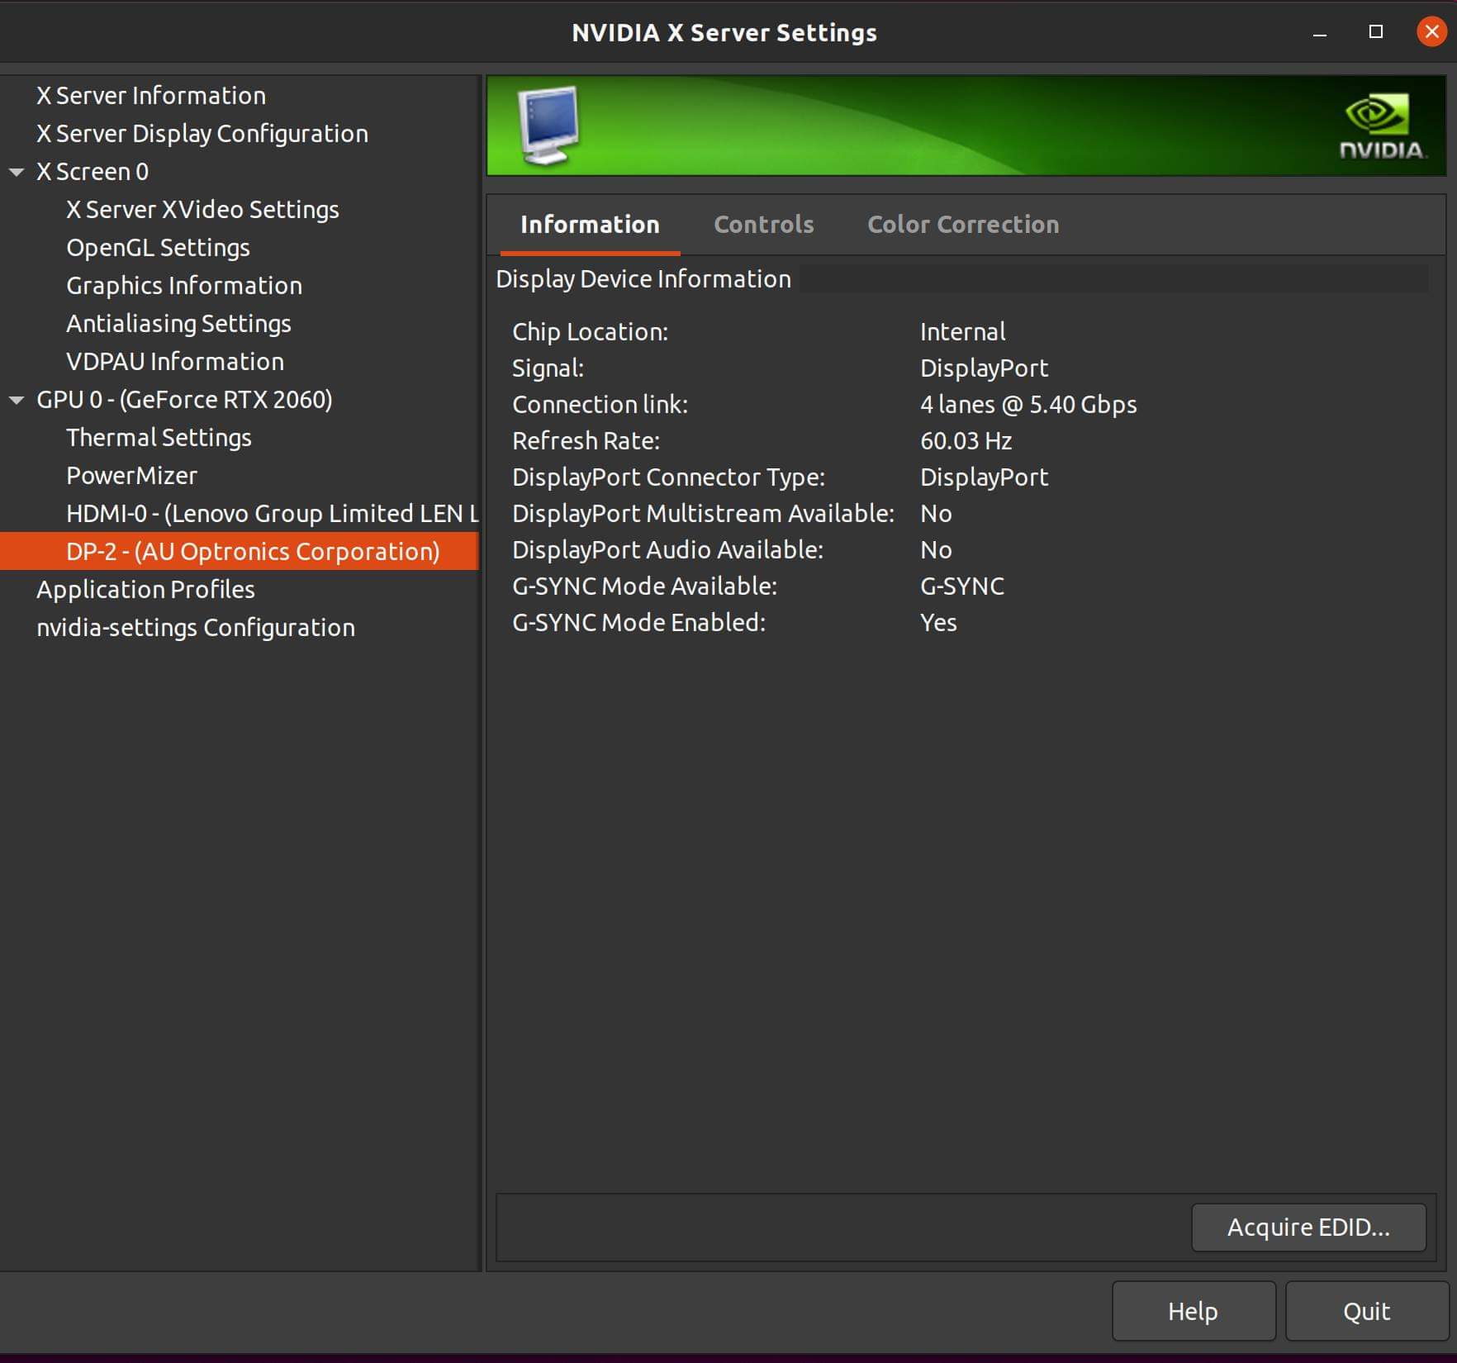The width and height of the screenshot is (1457, 1363).
Task: Maximize the NVIDIA settings window
Action: 1376,32
